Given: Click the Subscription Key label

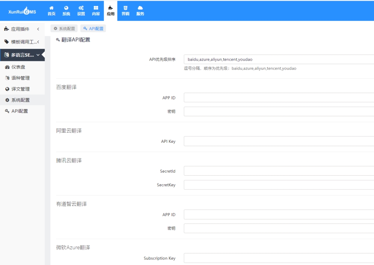Looking at the screenshot, I should 160,258.
